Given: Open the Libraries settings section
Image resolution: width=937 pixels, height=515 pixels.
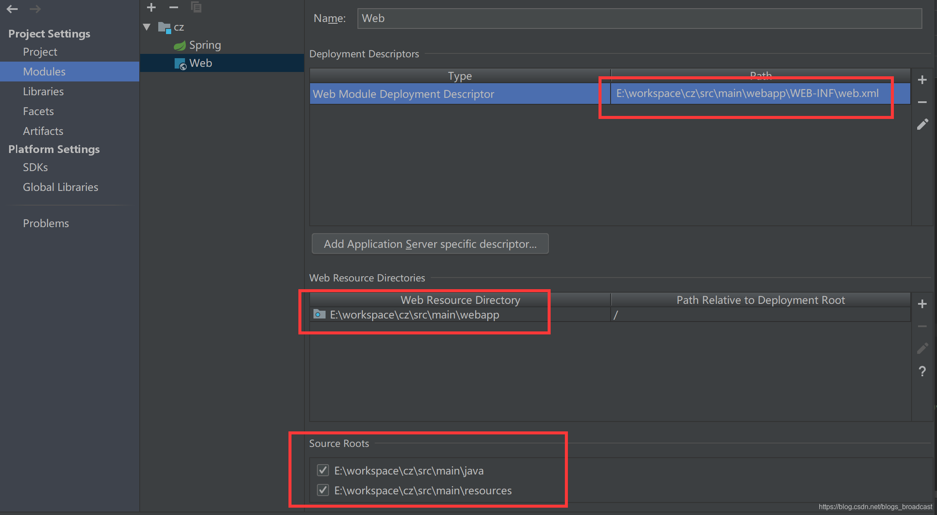Looking at the screenshot, I should (43, 91).
